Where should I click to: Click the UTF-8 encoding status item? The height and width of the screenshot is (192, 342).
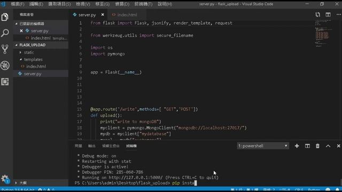tap(285, 190)
